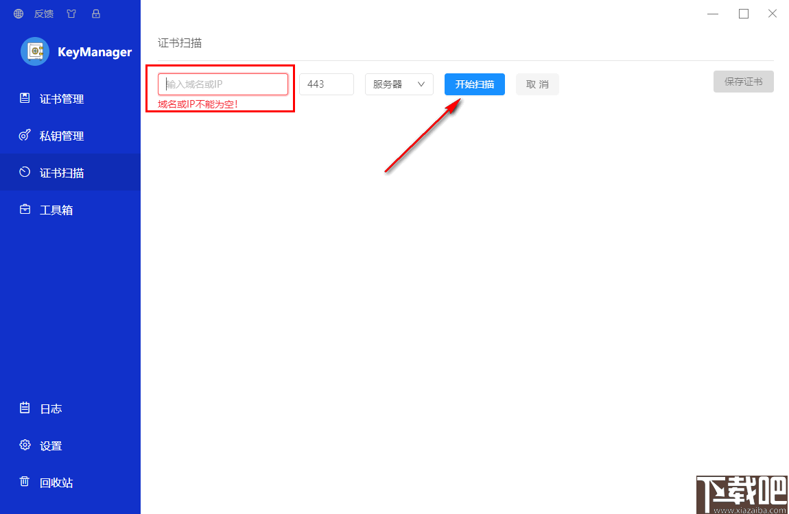789x514 pixels.
Task: Click the KeyManager logo
Action: pos(35,51)
